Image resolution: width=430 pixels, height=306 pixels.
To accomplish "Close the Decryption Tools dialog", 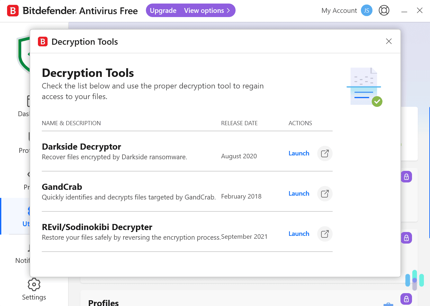I will point(389,42).
